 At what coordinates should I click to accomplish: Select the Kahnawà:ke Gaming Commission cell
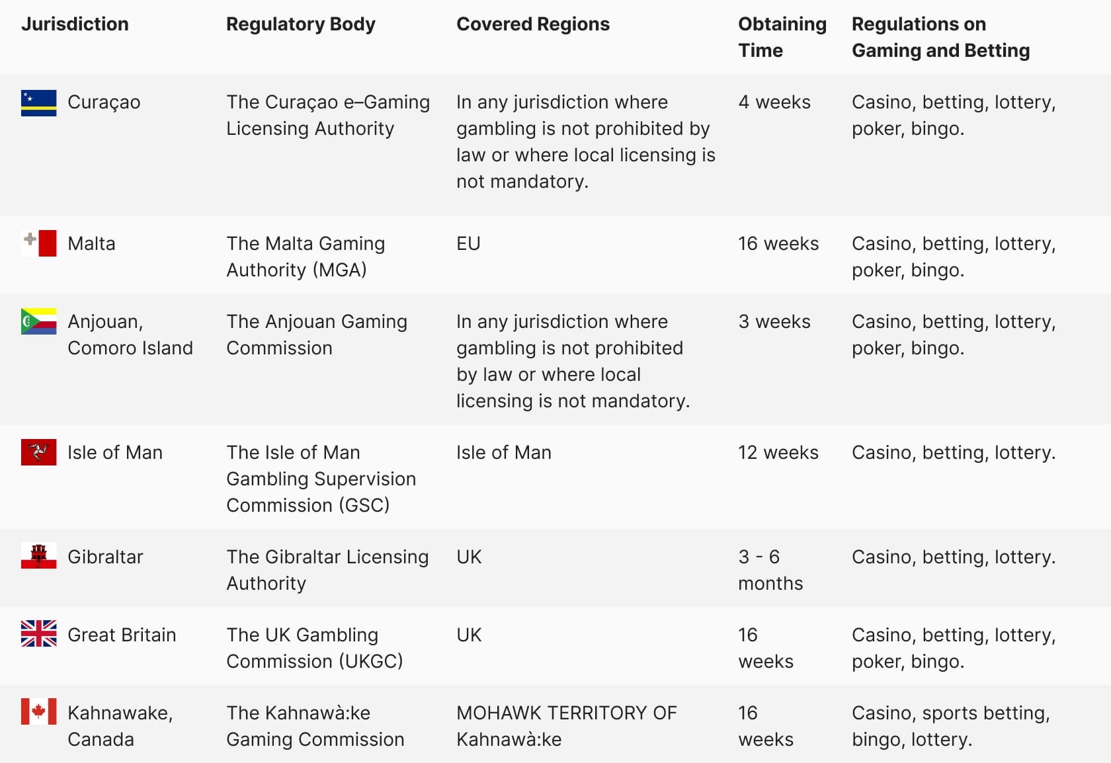point(315,726)
